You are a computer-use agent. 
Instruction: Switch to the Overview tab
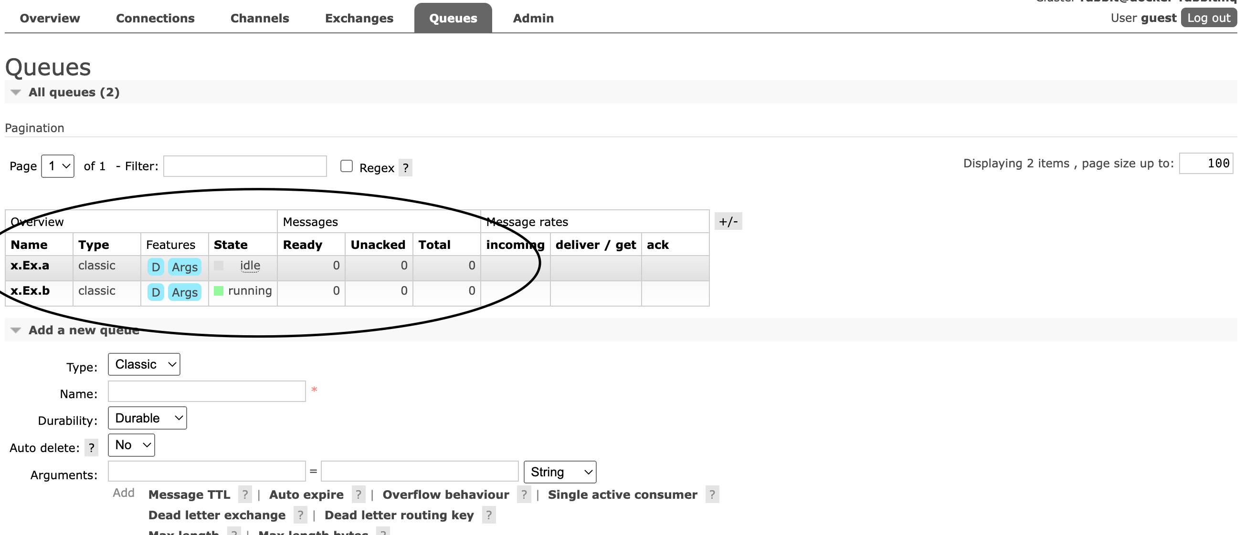(x=50, y=18)
